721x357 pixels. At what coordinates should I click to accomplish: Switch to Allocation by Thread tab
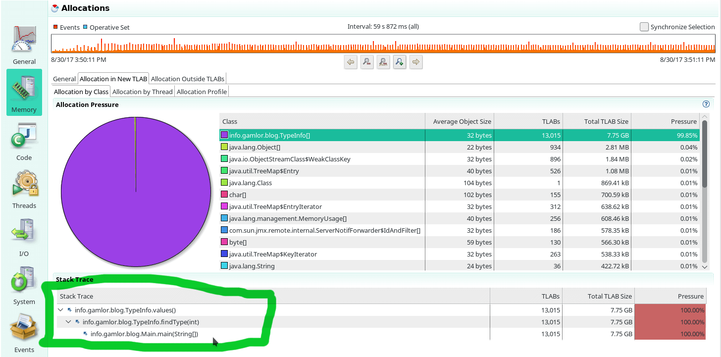coord(143,92)
